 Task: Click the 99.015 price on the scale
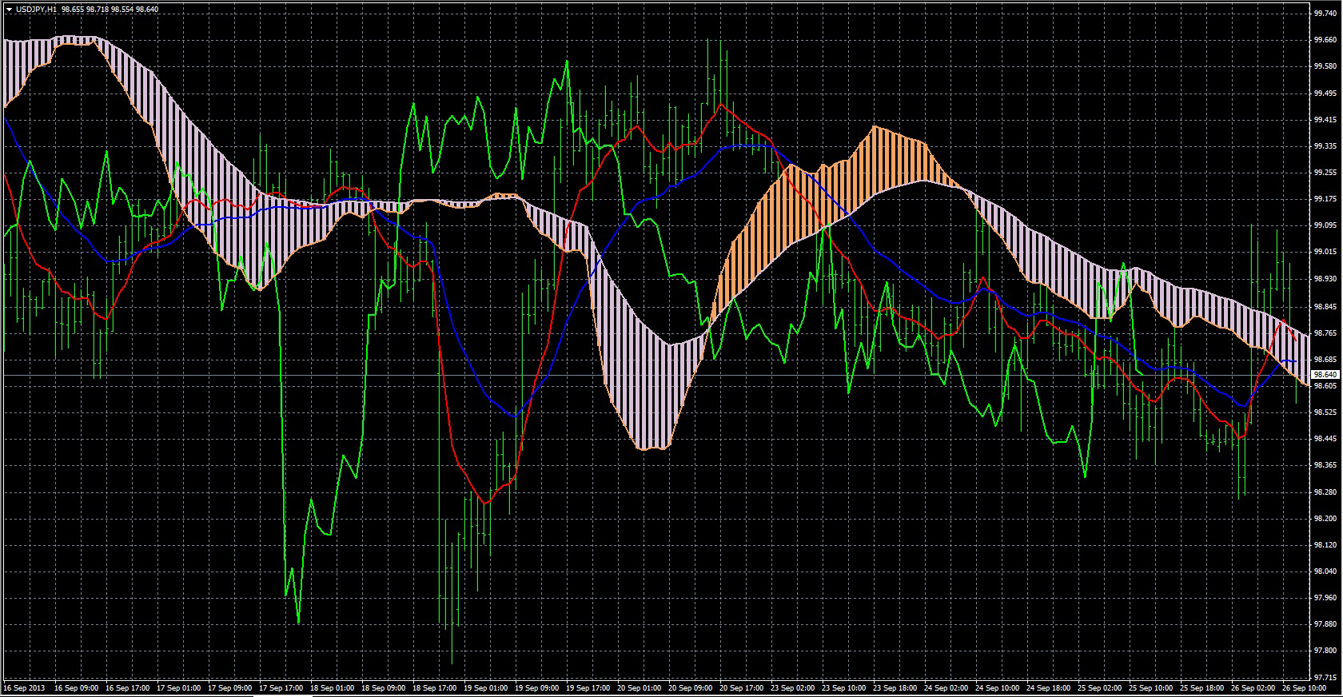1324,252
